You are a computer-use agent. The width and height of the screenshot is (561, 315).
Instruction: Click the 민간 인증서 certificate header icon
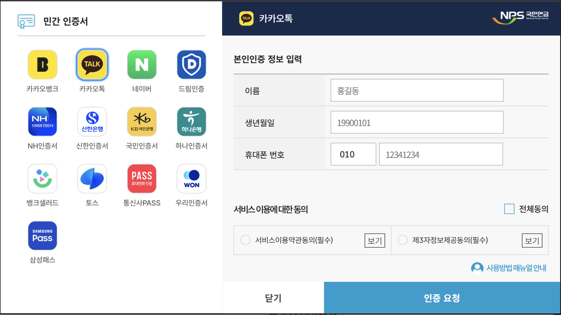[x=26, y=21]
